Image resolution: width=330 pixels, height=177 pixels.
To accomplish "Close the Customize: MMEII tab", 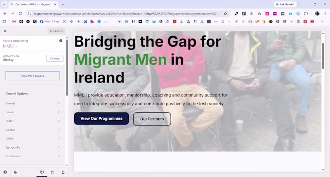I will click(55, 4).
